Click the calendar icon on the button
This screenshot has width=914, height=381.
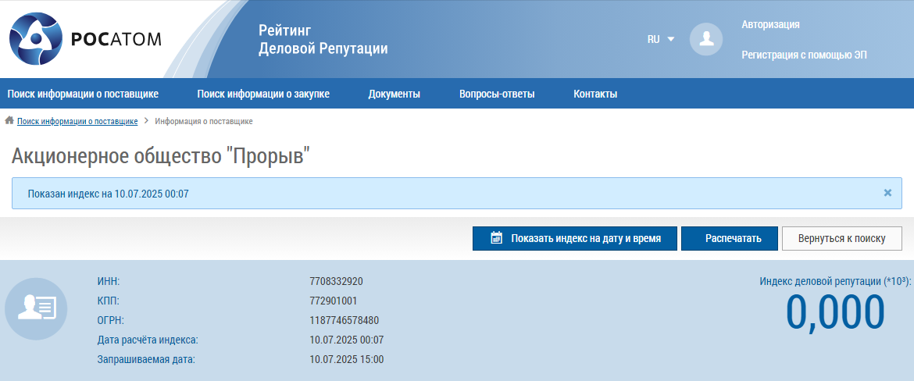pos(496,237)
